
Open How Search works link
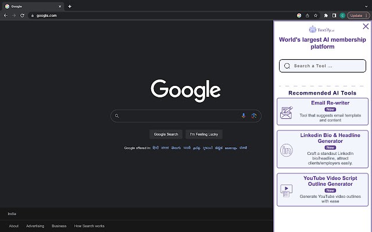point(89,226)
